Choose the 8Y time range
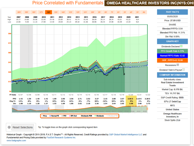 click(106, 12)
